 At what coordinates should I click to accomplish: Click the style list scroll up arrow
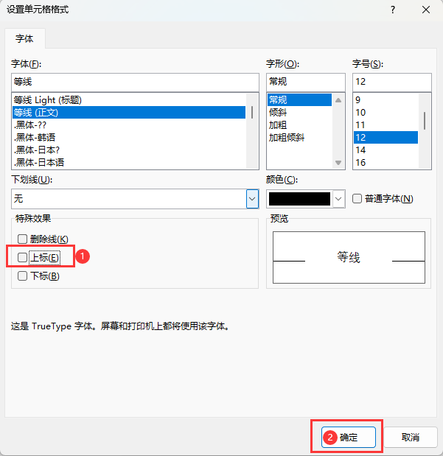click(338, 100)
